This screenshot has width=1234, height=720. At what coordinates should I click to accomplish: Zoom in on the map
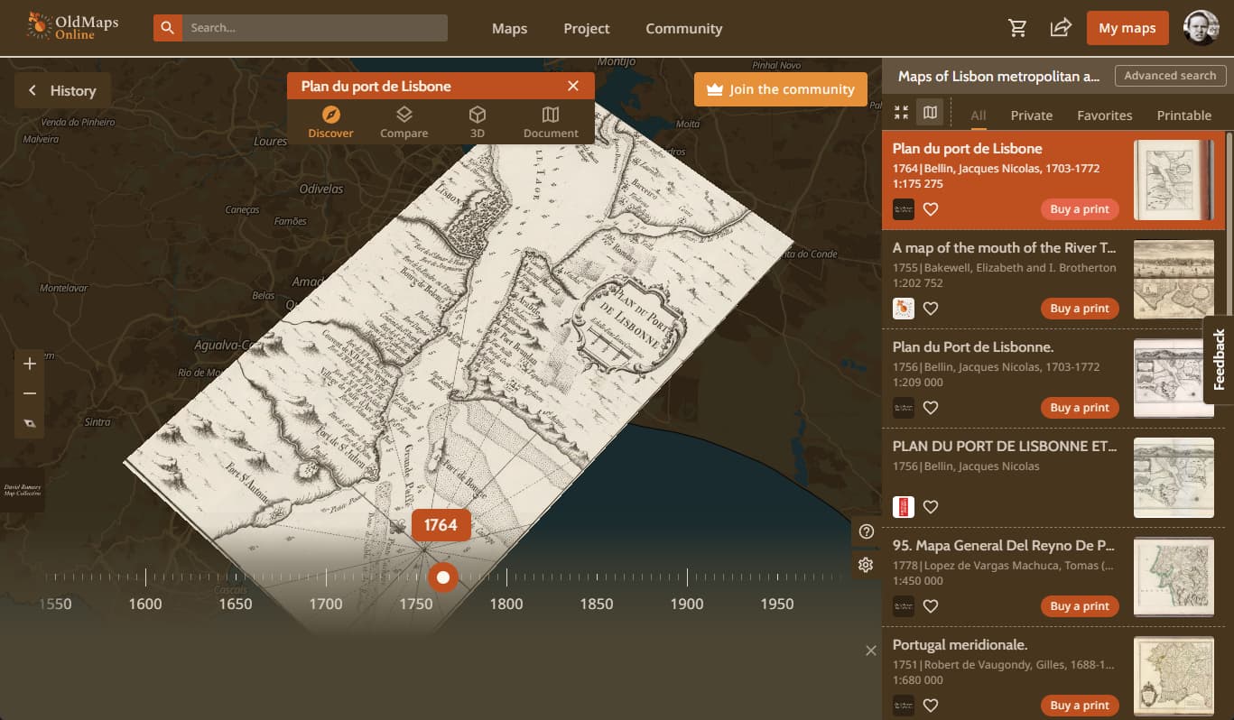(30, 364)
